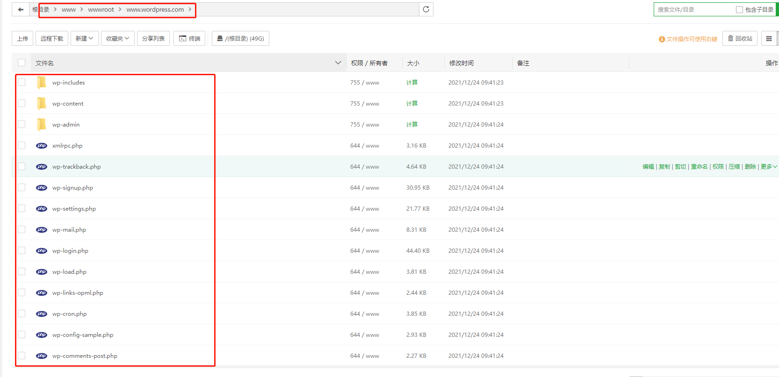This screenshot has height=377, width=779.
Task: Toggle the select-all files checkbox
Action: click(22, 63)
